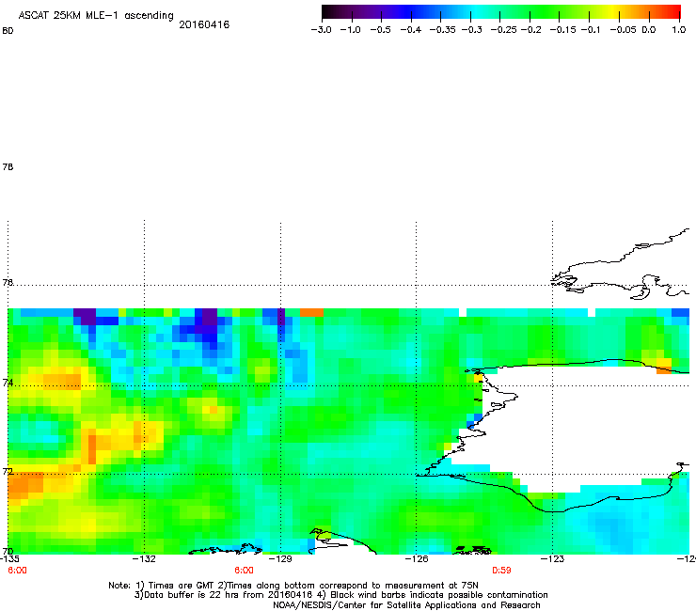
Task: Select the -0.2 colour scale label
Action: coord(530,30)
